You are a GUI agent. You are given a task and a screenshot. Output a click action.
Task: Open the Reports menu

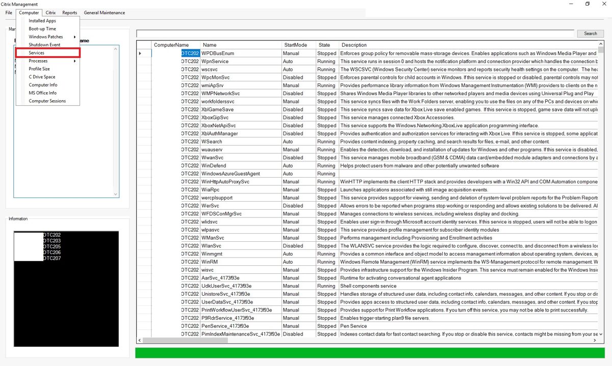pos(70,13)
